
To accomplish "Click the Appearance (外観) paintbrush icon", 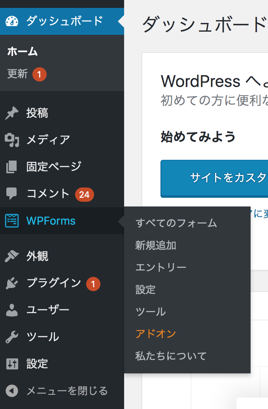I will coord(12,256).
